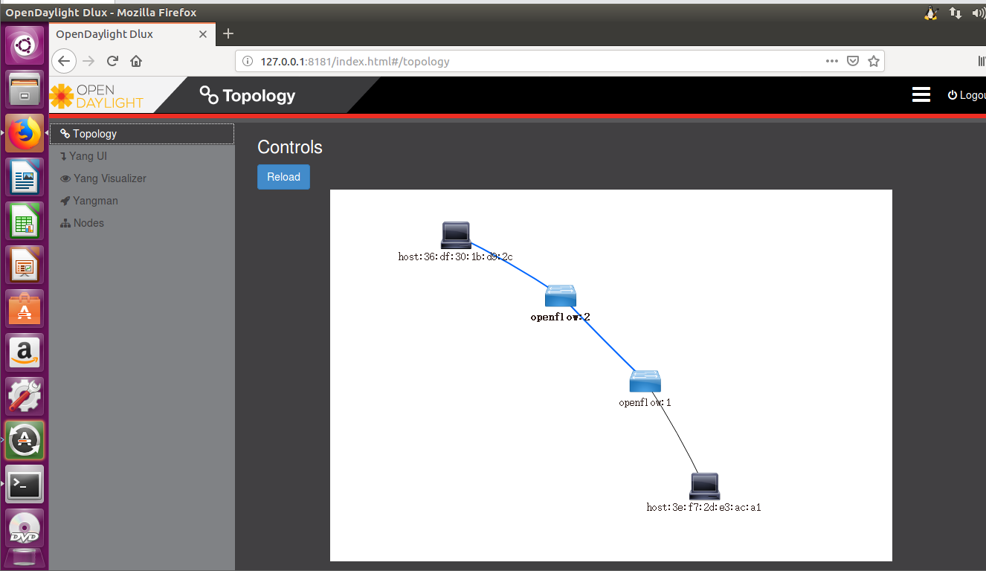This screenshot has width=986, height=571.
Task: Open Terminal from the Ubuntu dock
Action: (x=25, y=487)
